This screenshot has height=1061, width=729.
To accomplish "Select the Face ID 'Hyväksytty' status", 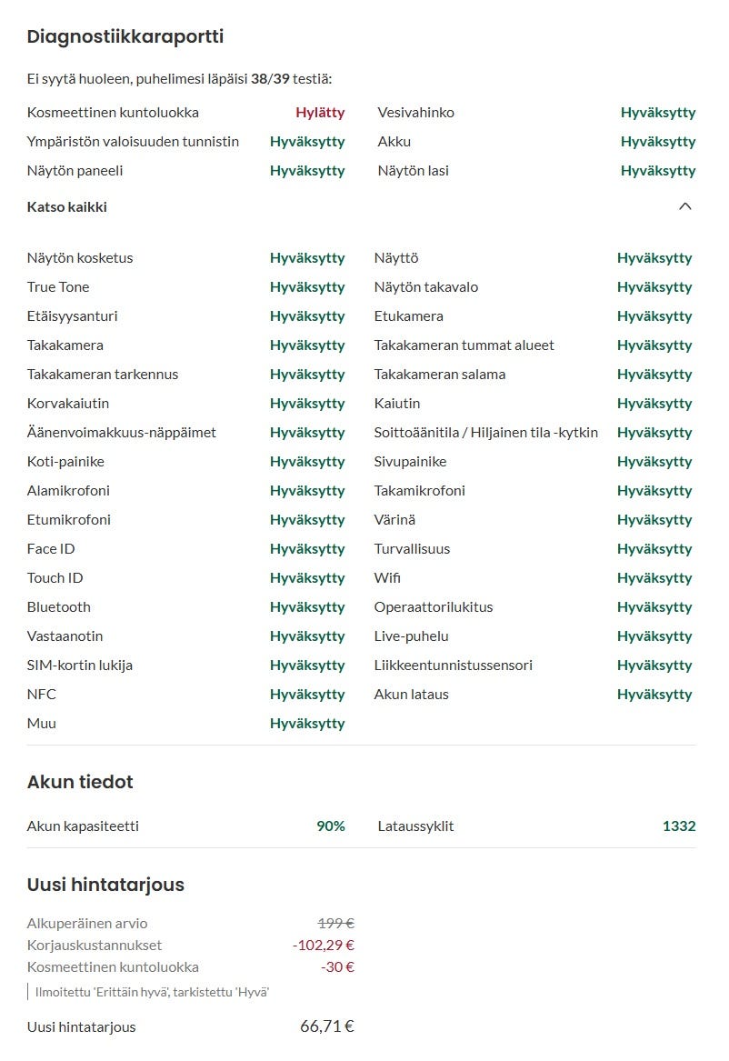I will (x=307, y=548).
